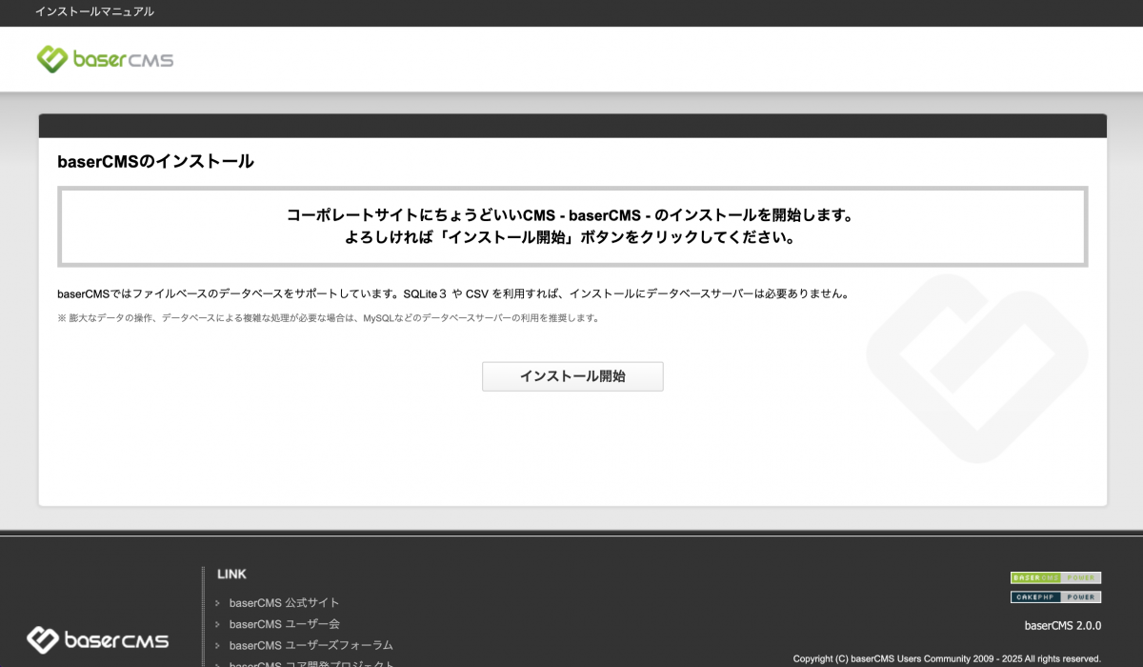
Task: Click the arrow bullet beside baserCMS ユーザー会
Action: click(218, 625)
